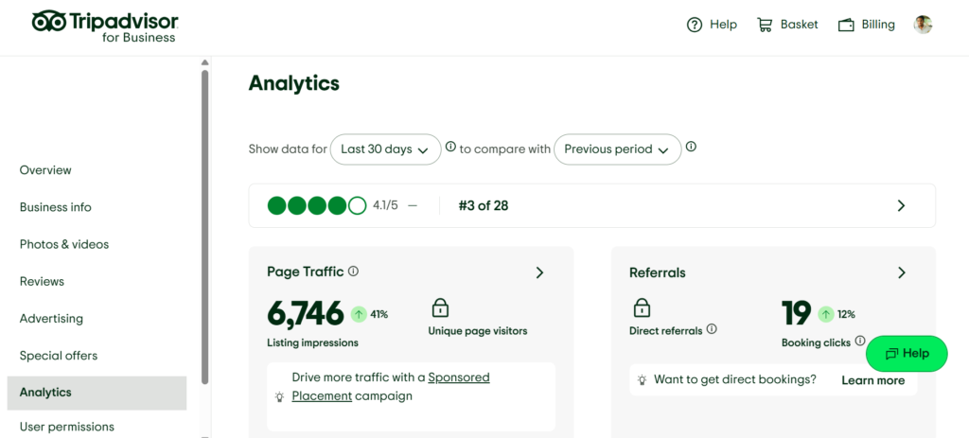The height and width of the screenshot is (438, 969).
Task: Expand the Referrals card arrow
Action: click(x=901, y=272)
